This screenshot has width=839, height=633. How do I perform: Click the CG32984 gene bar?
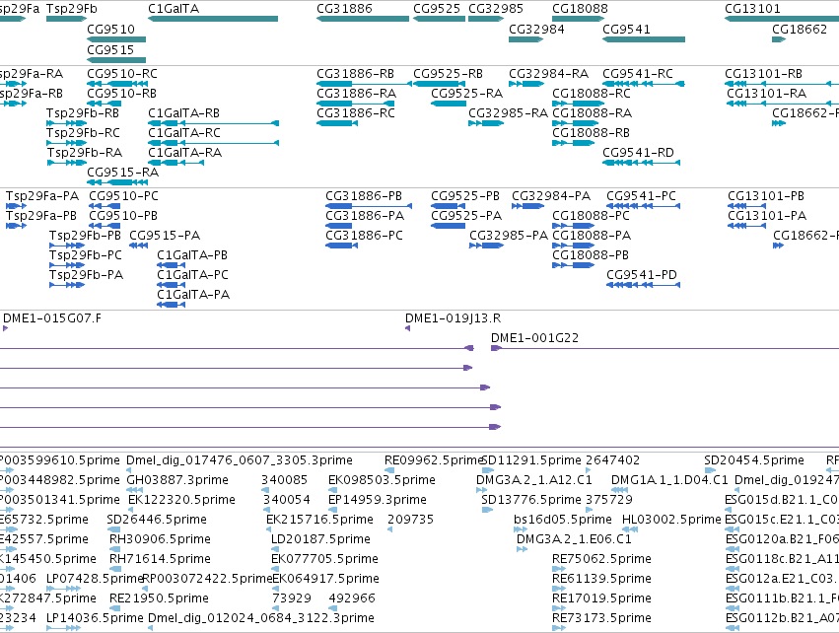click(x=526, y=39)
